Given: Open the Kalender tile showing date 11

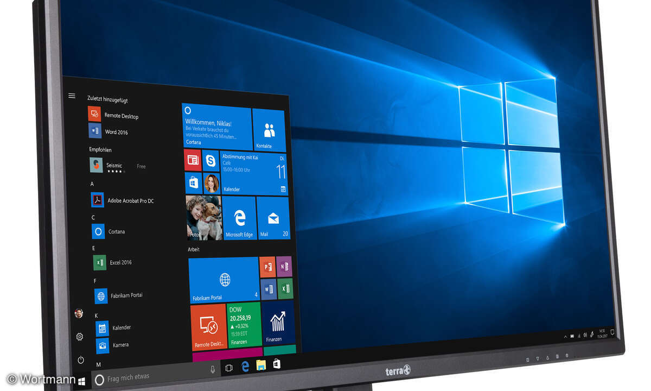Looking at the screenshot, I should (254, 173).
